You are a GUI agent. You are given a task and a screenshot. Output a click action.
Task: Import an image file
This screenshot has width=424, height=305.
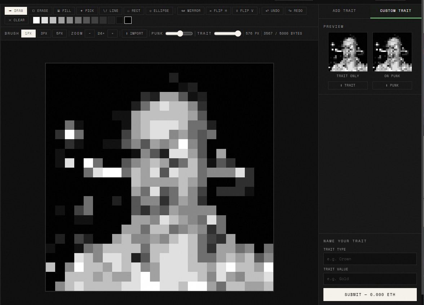pyautogui.click(x=134, y=34)
